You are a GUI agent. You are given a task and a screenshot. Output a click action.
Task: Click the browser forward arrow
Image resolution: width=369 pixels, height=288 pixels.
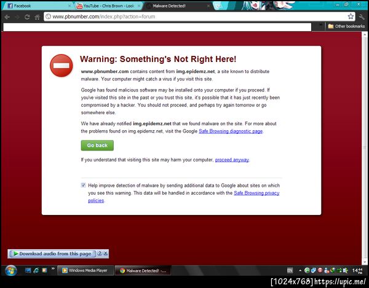pyautogui.click(x=17, y=17)
